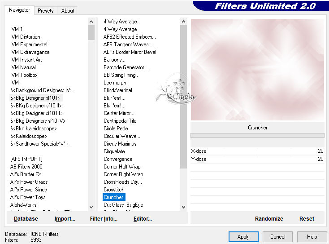Choose Center Mirror... filter
The height and width of the screenshot is (244, 329).
point(119,113)
